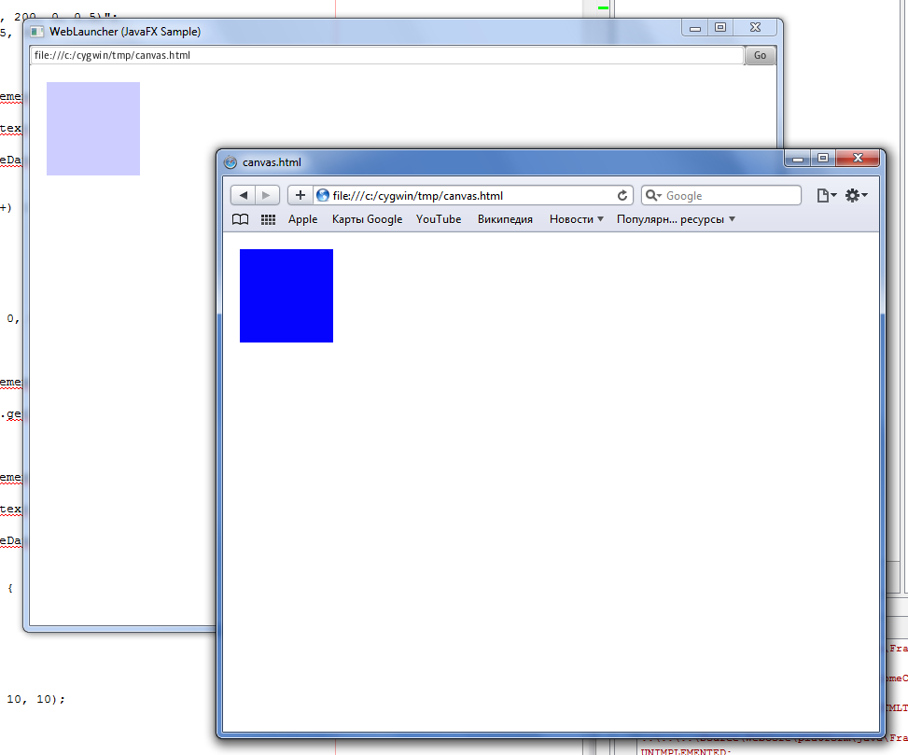
Task: Open the YouTube bookmark
Action: tap(439, 219)
